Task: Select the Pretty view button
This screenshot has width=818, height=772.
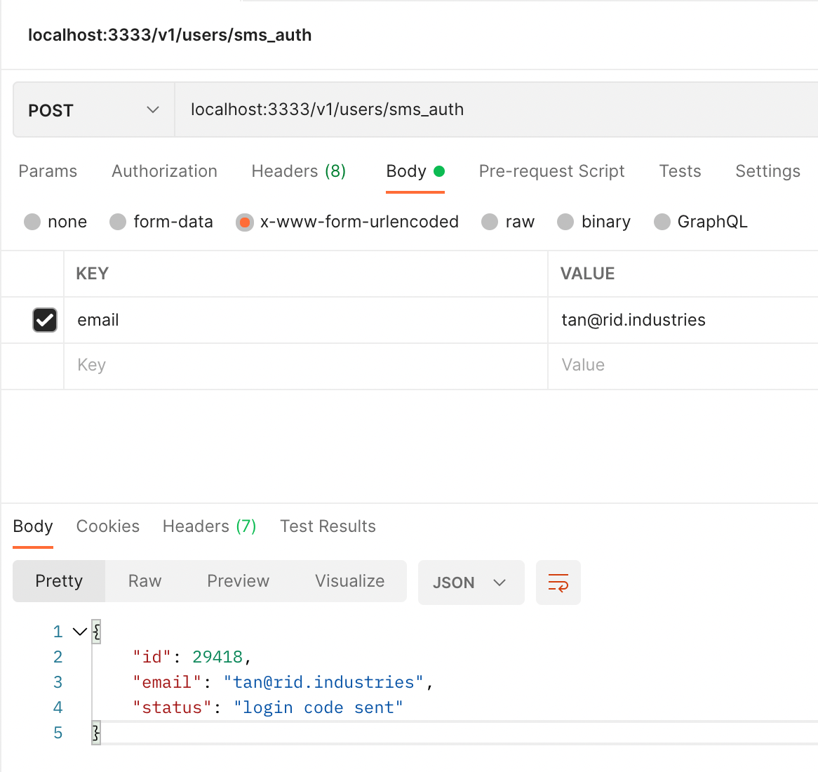Action: [x=59, y=581]
